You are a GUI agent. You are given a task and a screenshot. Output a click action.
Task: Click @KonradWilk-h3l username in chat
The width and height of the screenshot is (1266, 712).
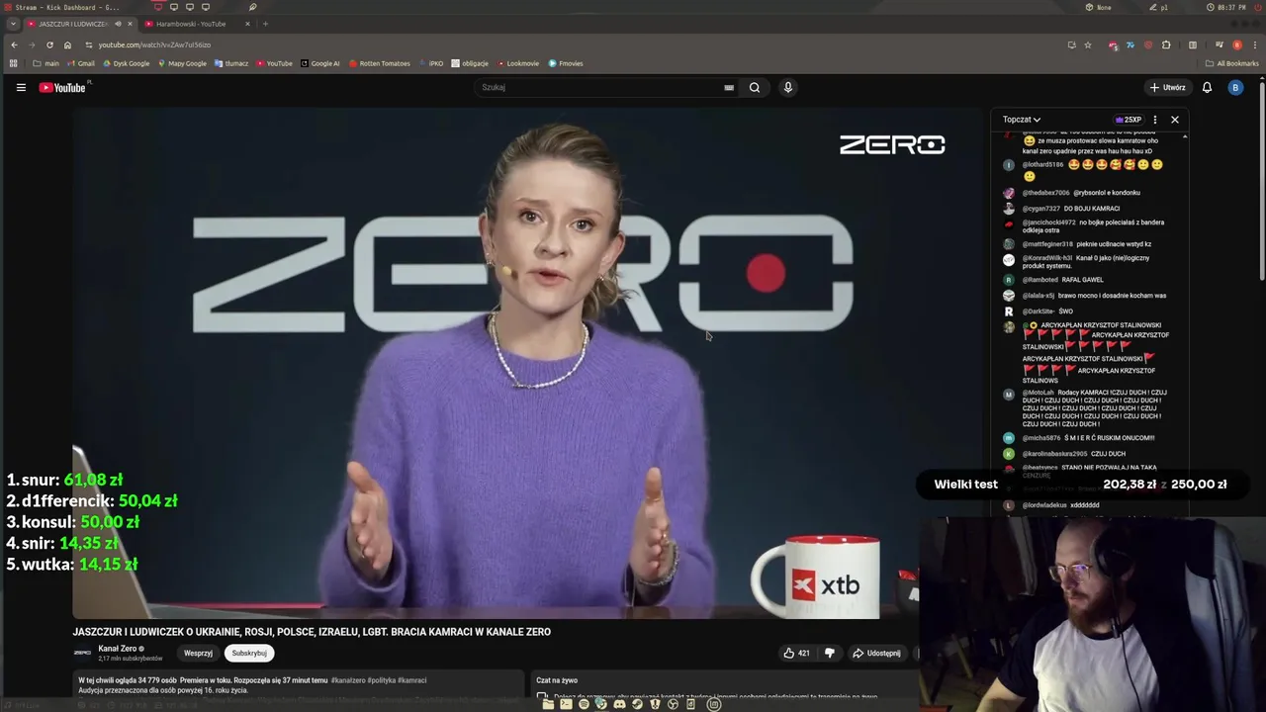coord(1047,258)
